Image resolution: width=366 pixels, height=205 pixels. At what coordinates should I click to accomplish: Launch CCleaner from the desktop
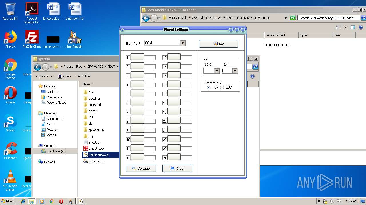point(10,151)
